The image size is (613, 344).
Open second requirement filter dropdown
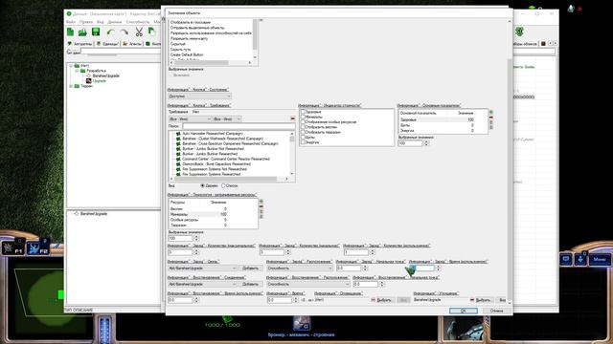(227, 118)
